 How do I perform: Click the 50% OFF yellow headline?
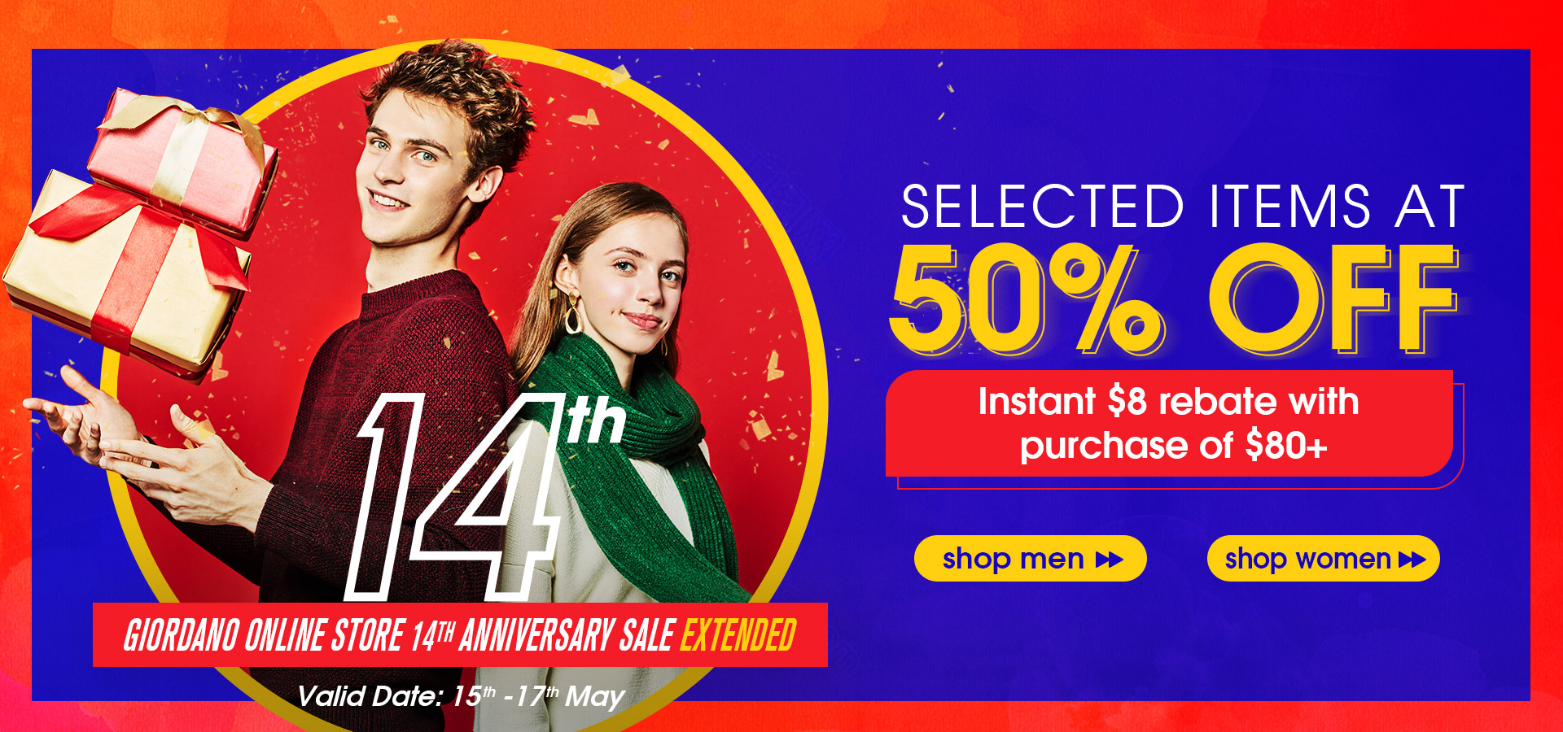[x=1175, y=299]
